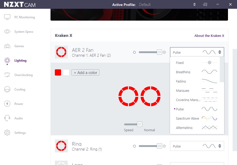The height and width of the screenshot is (165, 237).
Task: Click the NZXT CAM logo
Action: click(20, 5)
